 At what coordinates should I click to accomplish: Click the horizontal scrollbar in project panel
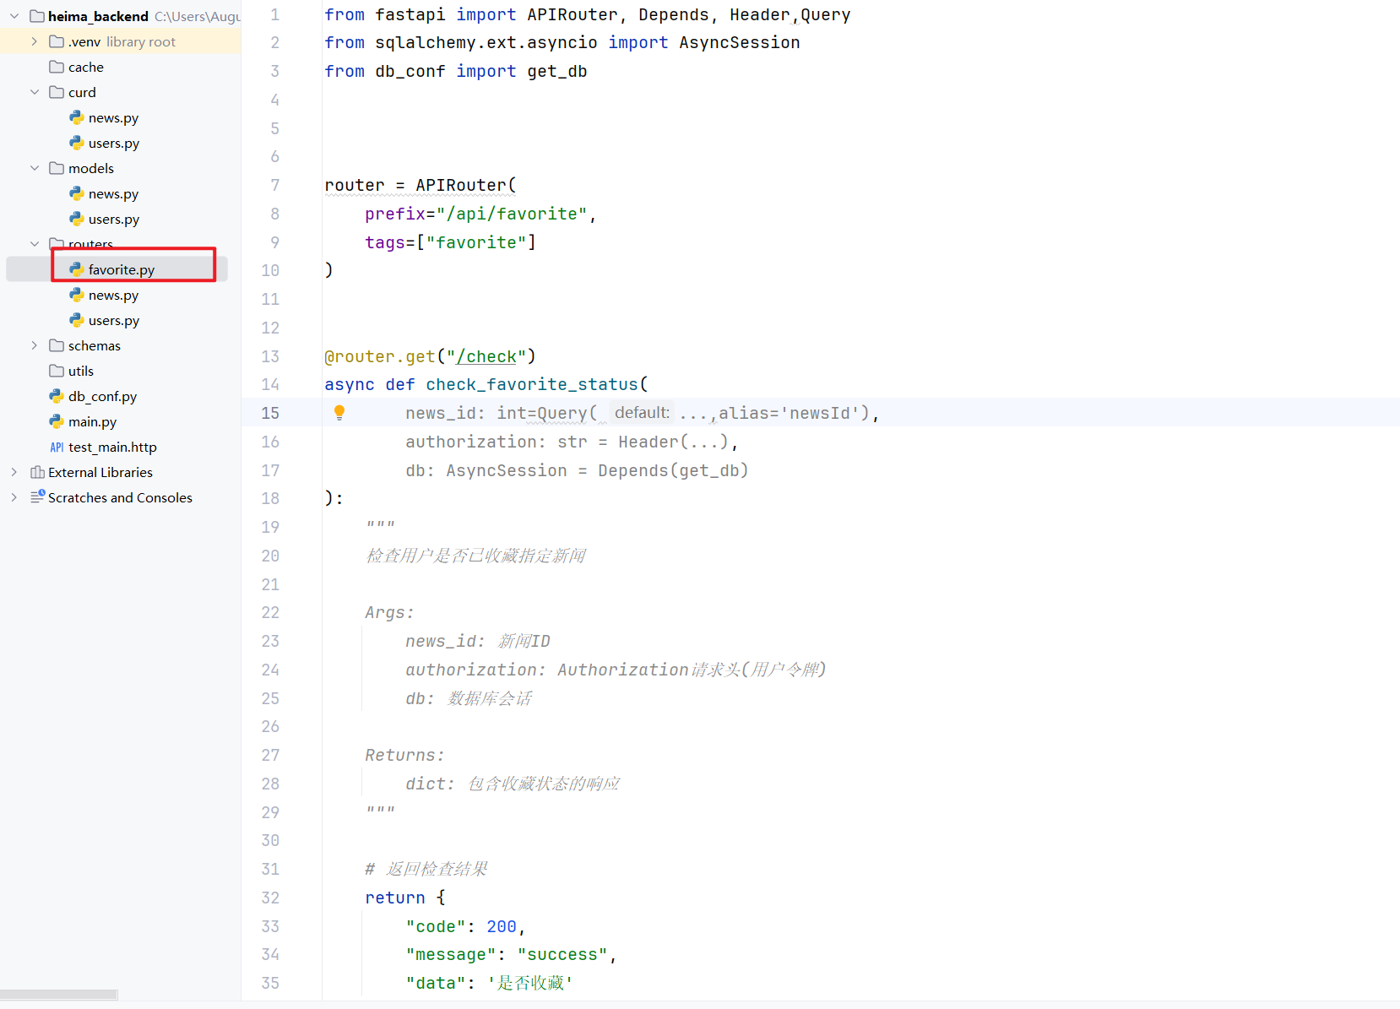click(59, 994)
